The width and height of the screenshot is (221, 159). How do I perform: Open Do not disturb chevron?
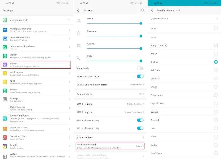[143, 94]
